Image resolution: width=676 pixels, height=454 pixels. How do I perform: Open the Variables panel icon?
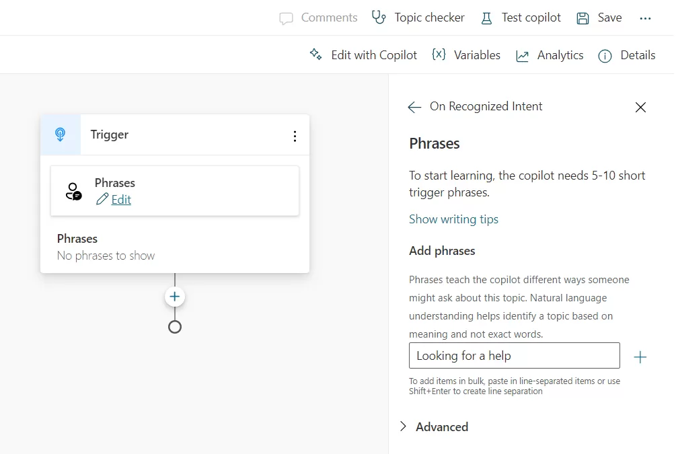click(439, 55)
